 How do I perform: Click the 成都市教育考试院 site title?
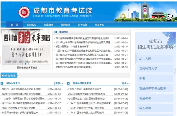click(63, 11)
